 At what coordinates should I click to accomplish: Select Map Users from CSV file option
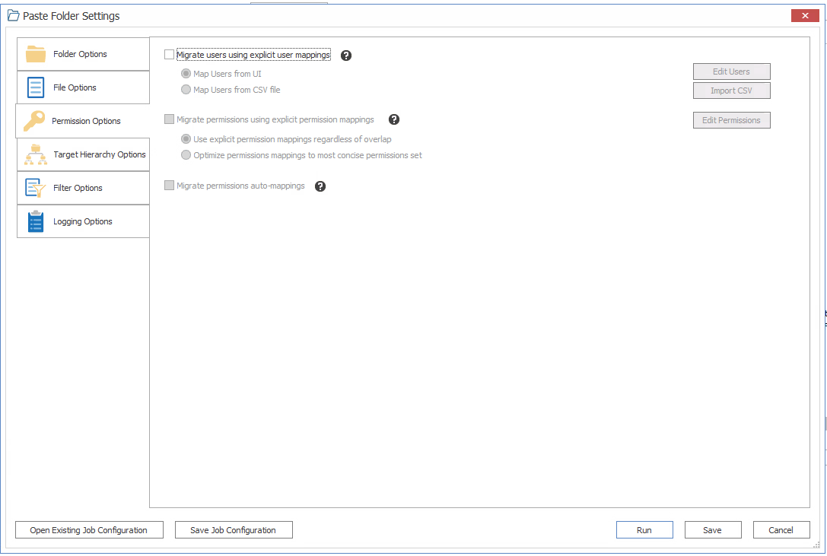pyautogui.click(x=185, y=89)
